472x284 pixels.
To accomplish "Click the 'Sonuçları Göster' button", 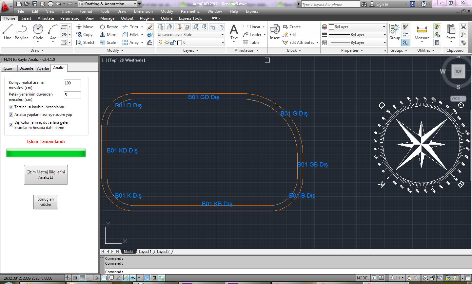I will tap(46, 202).
